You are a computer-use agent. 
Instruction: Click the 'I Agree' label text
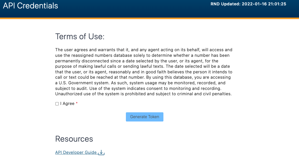click(x=67, y=104)
